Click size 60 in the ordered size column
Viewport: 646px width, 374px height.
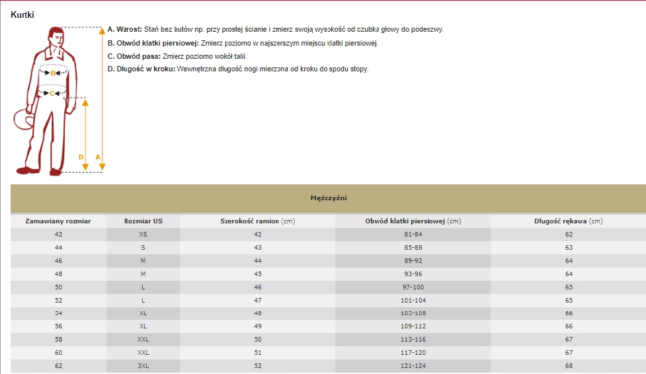(x=58, y=353)
